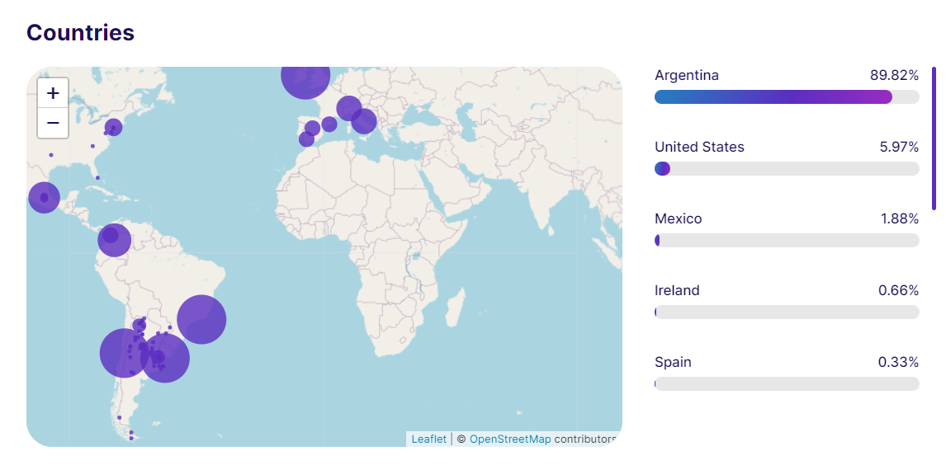Click the 89.82% value
This screenshot has height=465, width=946.
894,75
